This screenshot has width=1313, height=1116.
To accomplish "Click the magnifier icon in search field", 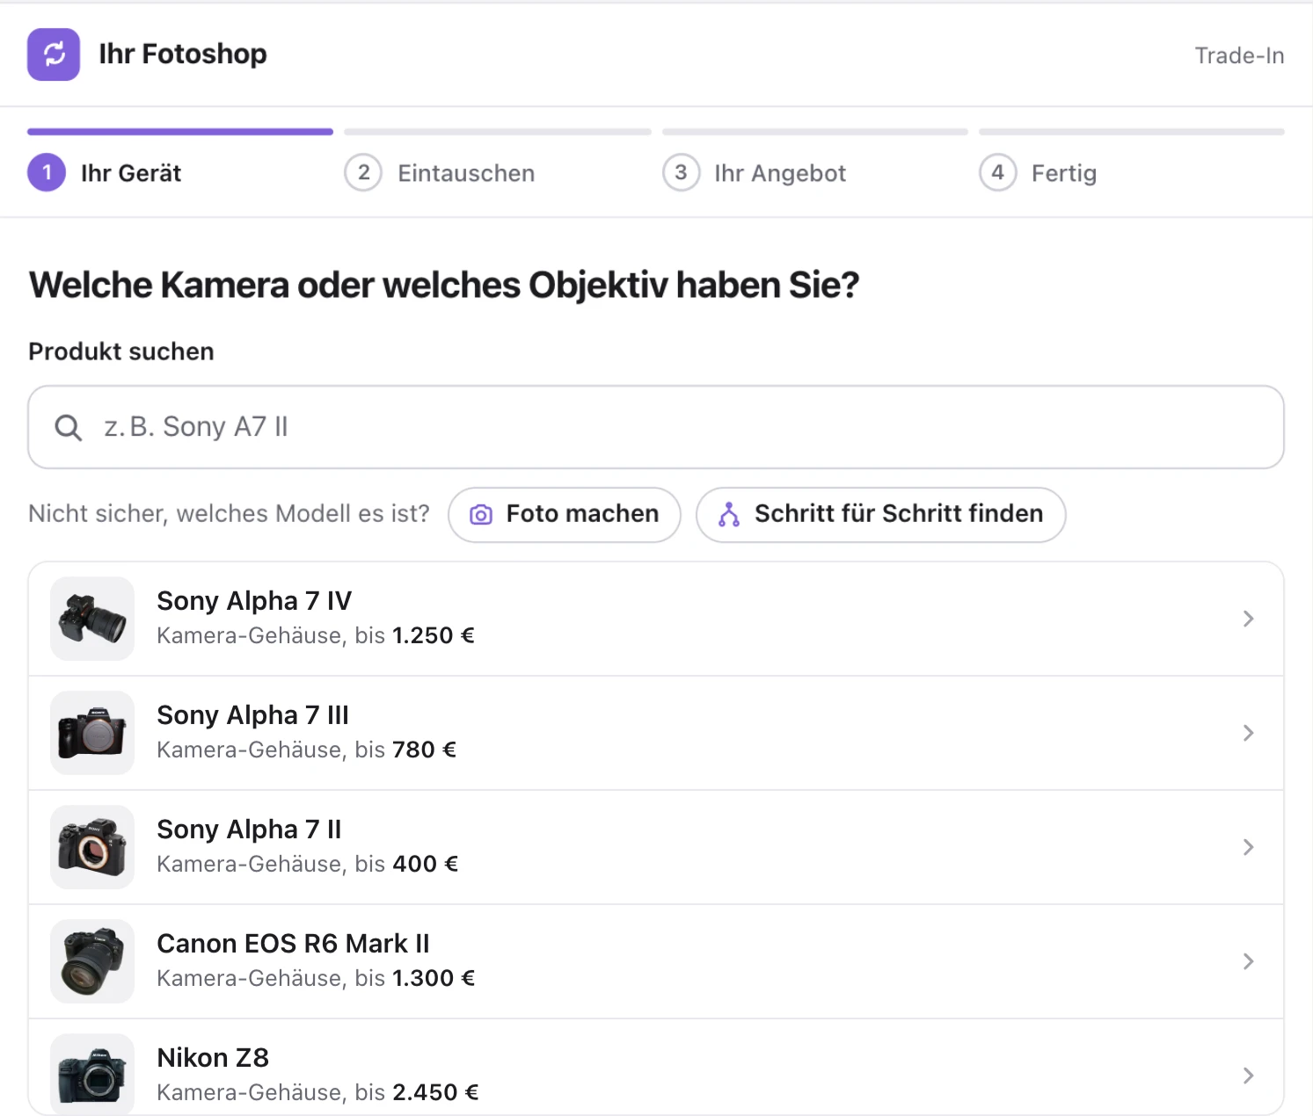I will pos(69,428).
